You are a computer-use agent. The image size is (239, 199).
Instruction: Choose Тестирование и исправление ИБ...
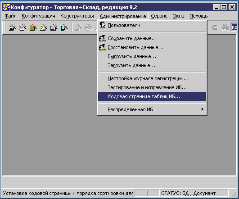pos(152,87)
